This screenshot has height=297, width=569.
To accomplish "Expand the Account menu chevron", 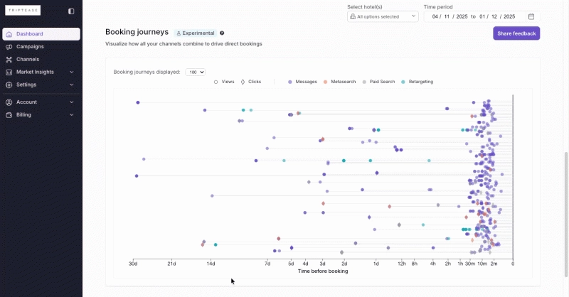I will click(x=72, y=102).
